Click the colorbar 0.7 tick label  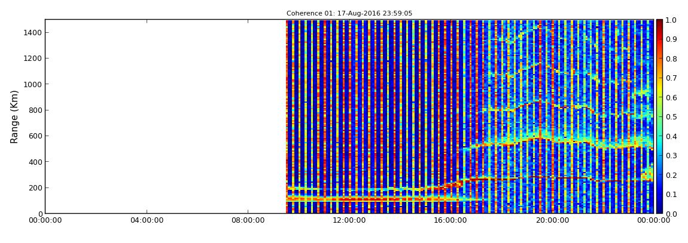(x=671, y=78)
